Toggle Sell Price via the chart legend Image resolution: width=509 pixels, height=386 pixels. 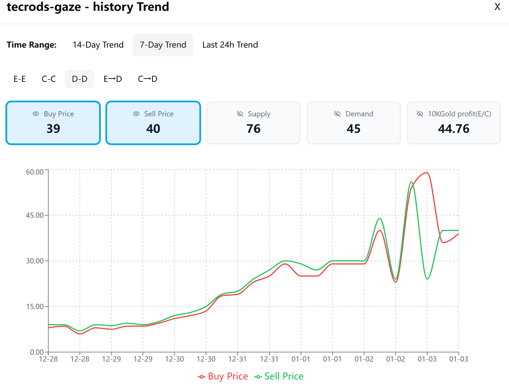[x=278, y=376]
